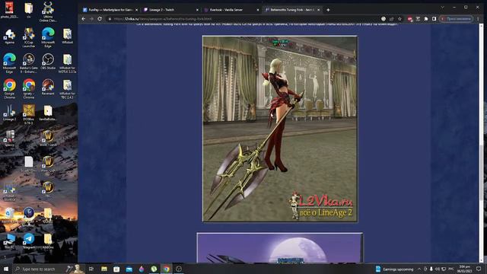View the Behemoth's Tuning Fork character screenshot

(x=280, y=129)
